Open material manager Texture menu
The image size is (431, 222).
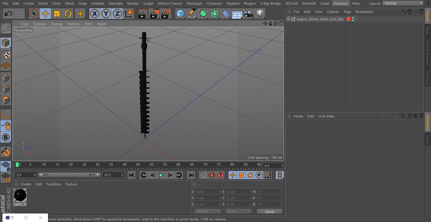pyautogui.click(x=71, y=184)
